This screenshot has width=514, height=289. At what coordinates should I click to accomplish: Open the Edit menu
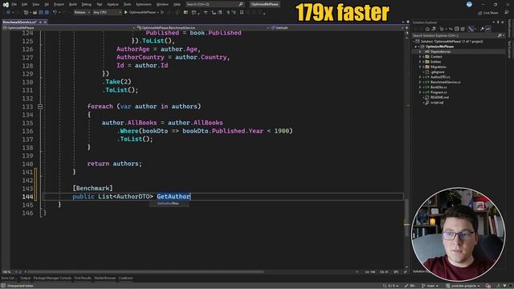point(25,5)
